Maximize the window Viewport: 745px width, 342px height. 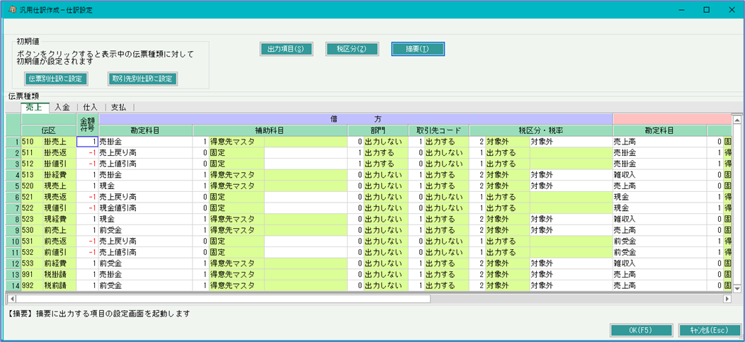click(706, 10)
